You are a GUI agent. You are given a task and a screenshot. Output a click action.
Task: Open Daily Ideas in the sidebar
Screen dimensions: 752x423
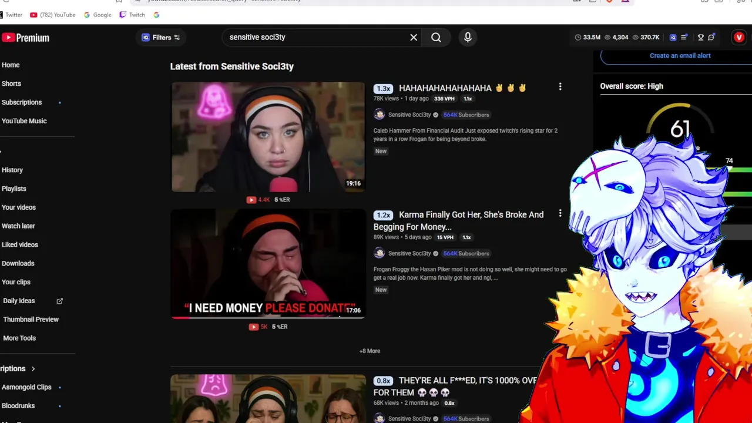(x=19, y=301)
